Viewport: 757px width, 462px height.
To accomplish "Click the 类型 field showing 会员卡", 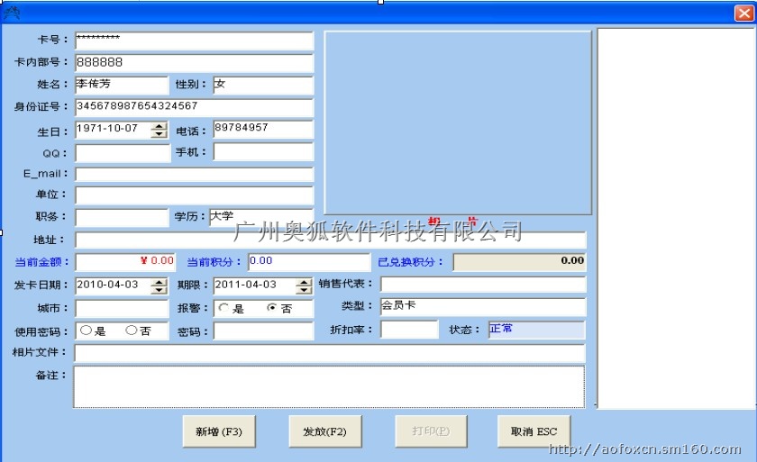I will (x=482, y=307).
